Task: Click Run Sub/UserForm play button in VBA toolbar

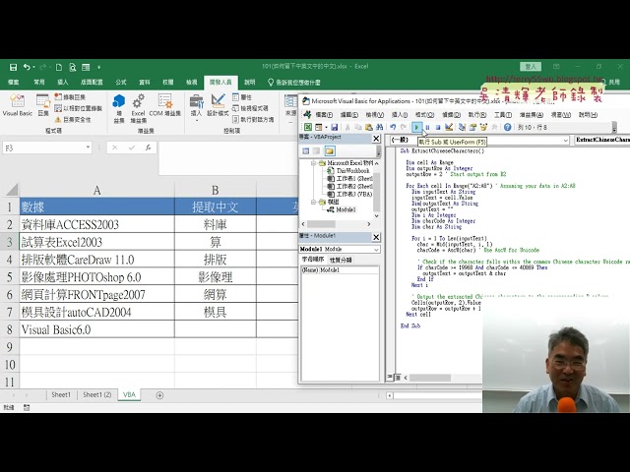Action: (x=417, y=127)
